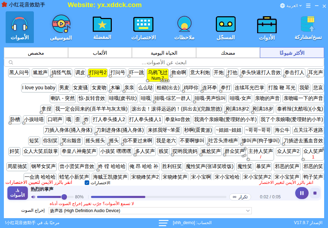Open the الأصوات headphones section
The image size is (328, 228).
tap(20, 27)
